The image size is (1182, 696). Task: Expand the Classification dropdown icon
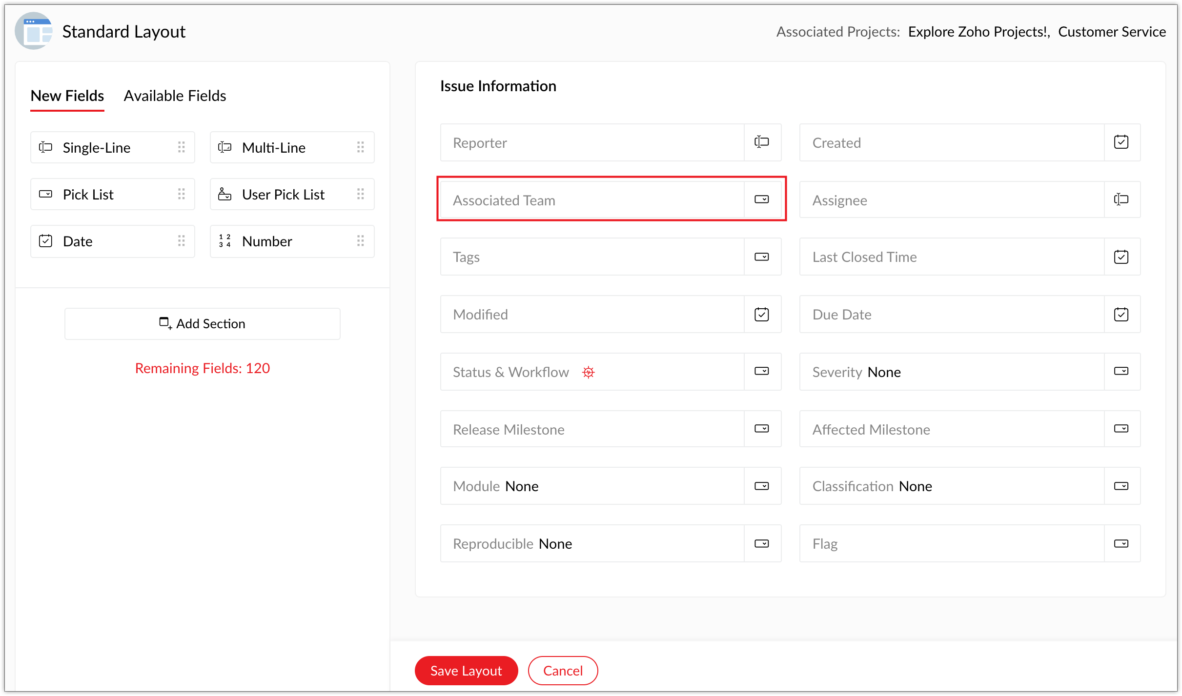click(1121, 486)
